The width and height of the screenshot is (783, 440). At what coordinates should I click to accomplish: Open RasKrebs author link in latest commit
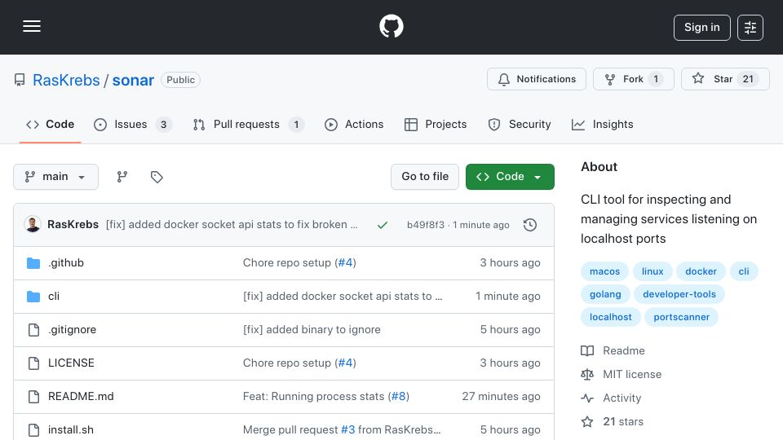pos(73,225)
